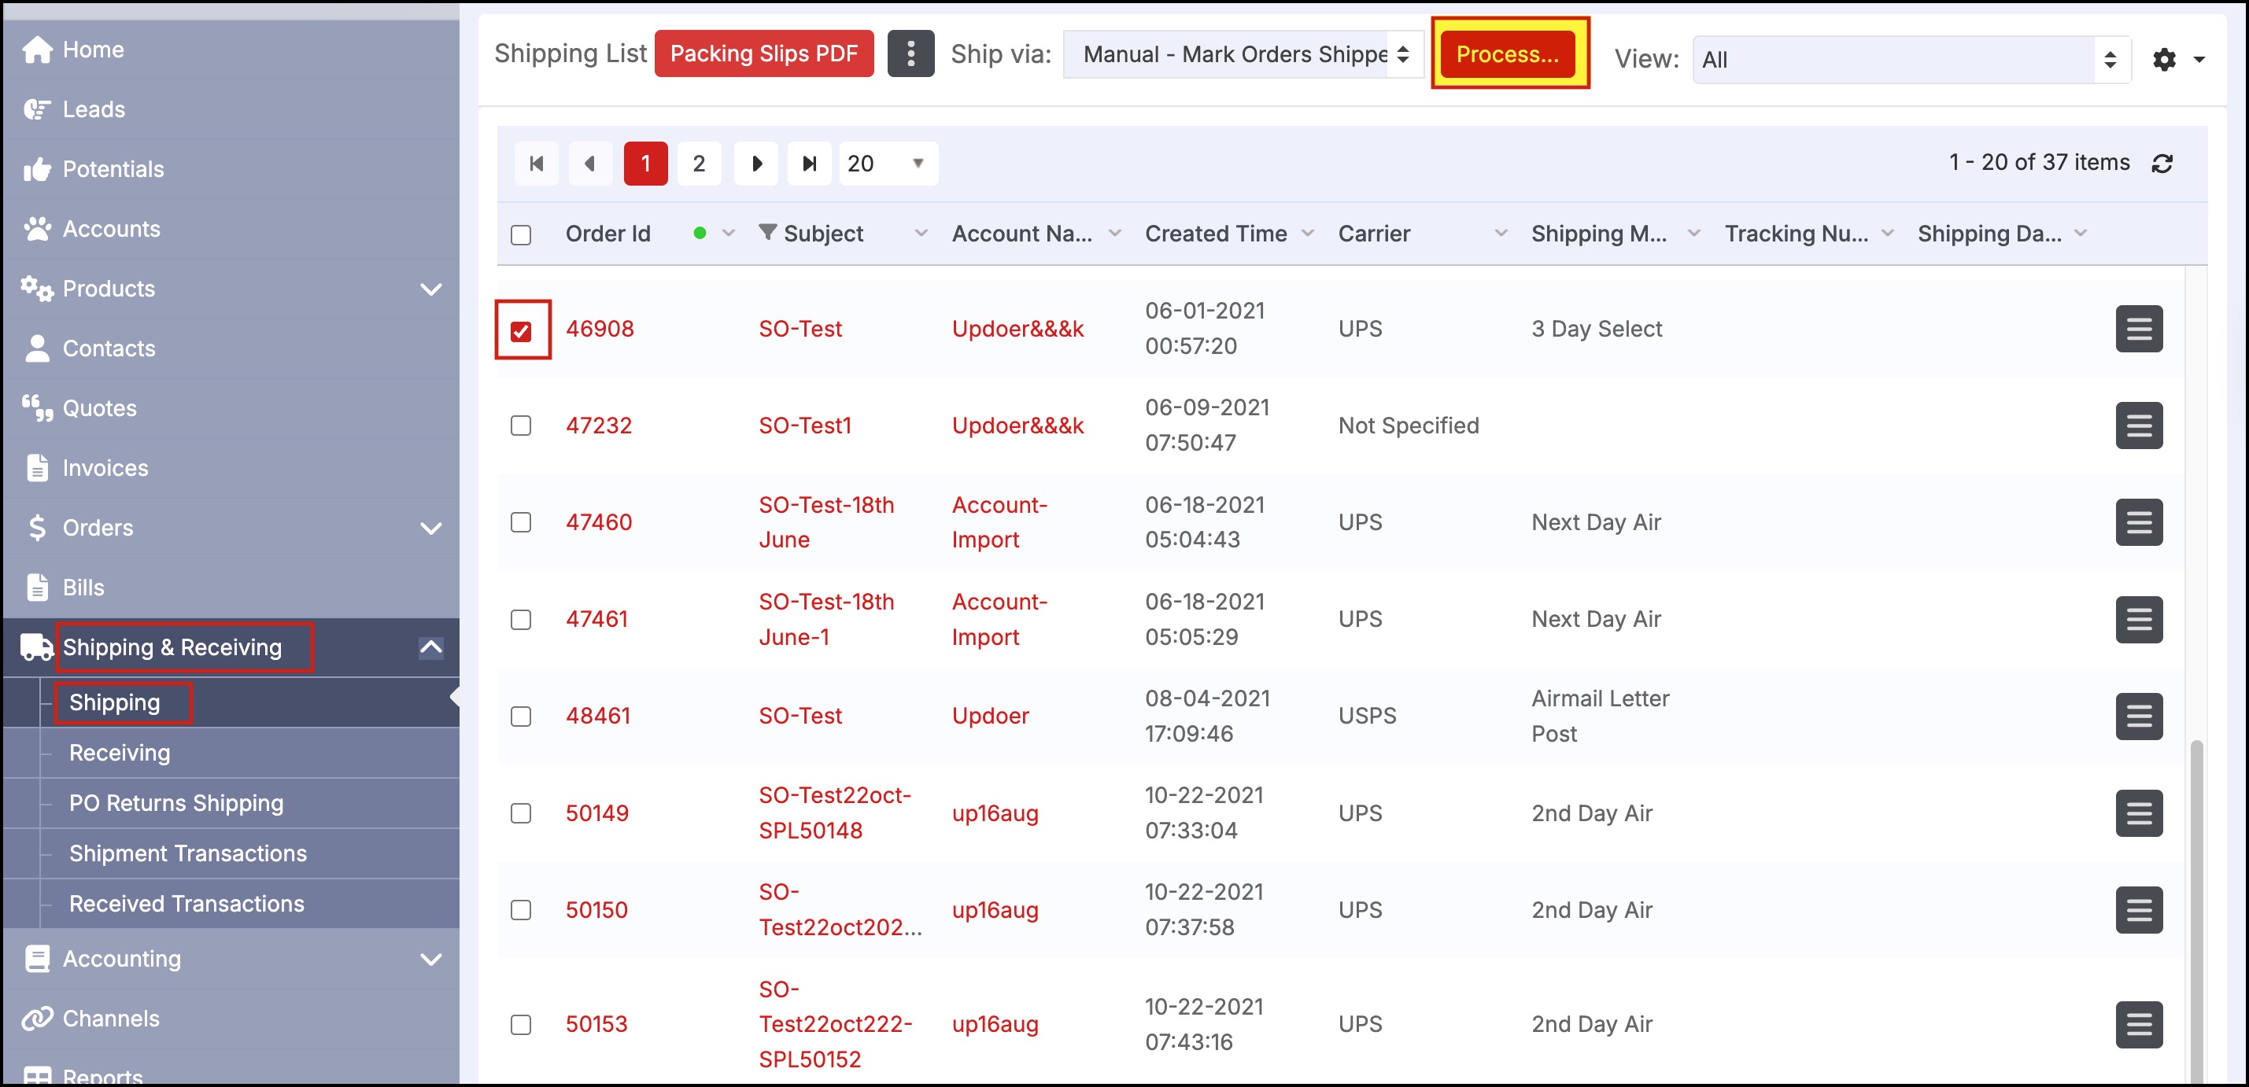Screen dimensions: 2249x1087
Task: Click the Subject column filter icon
Action: [x=767, y=232]
